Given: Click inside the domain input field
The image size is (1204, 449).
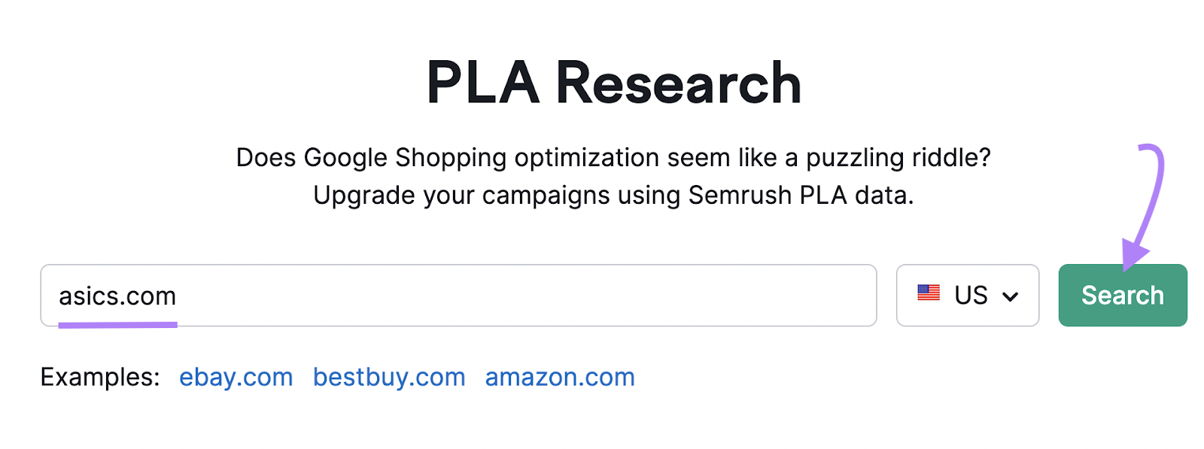Looking at the screenshot, I should (459, 296).
